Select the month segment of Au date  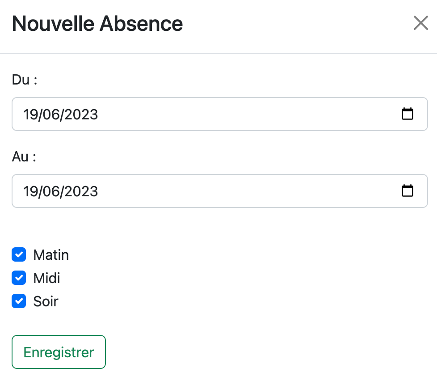click(50, 191)
